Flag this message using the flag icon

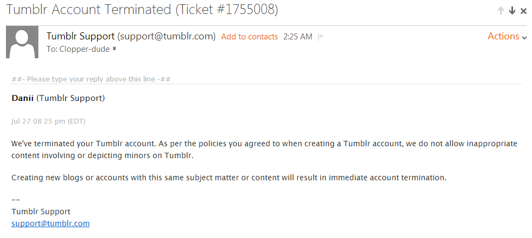point(321,37)
